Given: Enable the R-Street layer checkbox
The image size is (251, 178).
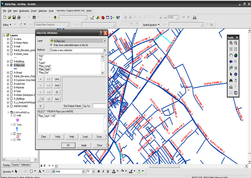Looking at the screenshot, I should pyautogui.click(x=11, y=72).
